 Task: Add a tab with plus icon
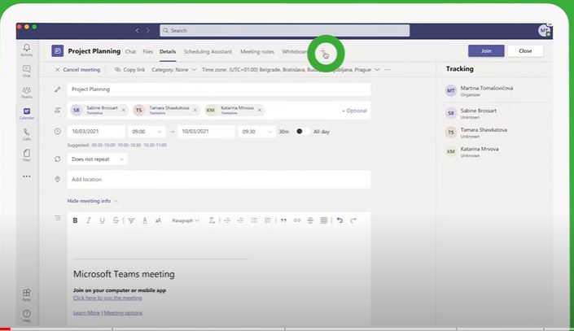(x=323, y=52)
